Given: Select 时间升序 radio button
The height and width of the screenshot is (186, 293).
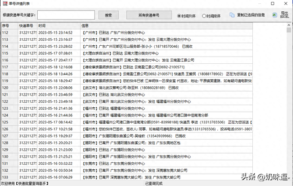Looking at the screenshot, I should tap(179, 16).
